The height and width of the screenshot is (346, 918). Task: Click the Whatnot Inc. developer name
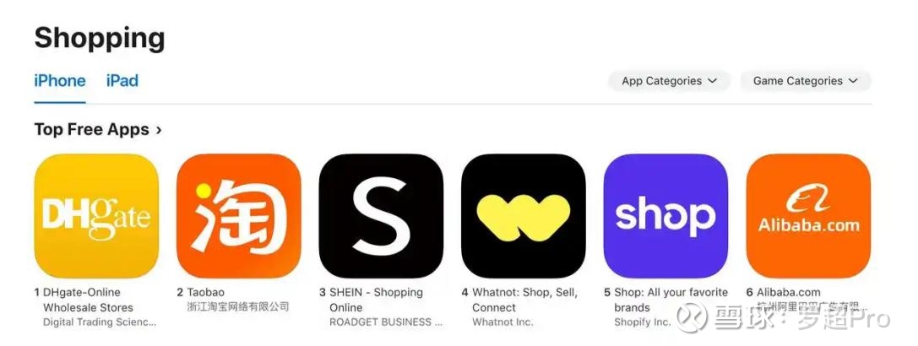click(502, 322)
